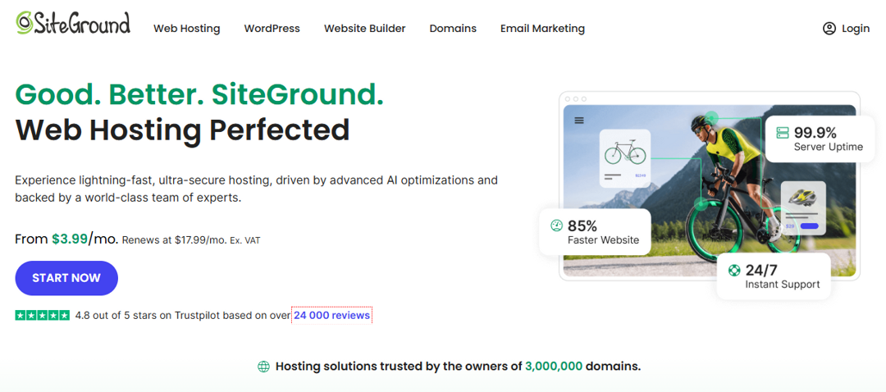886x392 pixels.
Task: Click the globe icon beside Hosting solutions
Action: (263, 367)
